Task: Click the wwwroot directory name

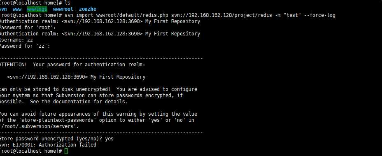Action: [x=63, y=9]
